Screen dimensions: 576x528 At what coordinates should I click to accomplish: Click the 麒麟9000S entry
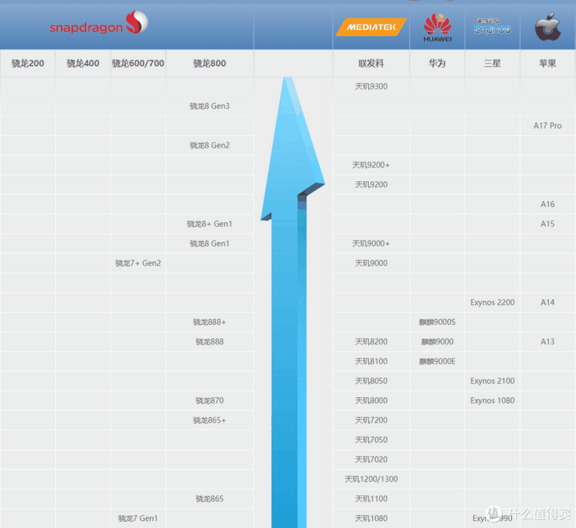pos(437,322)
